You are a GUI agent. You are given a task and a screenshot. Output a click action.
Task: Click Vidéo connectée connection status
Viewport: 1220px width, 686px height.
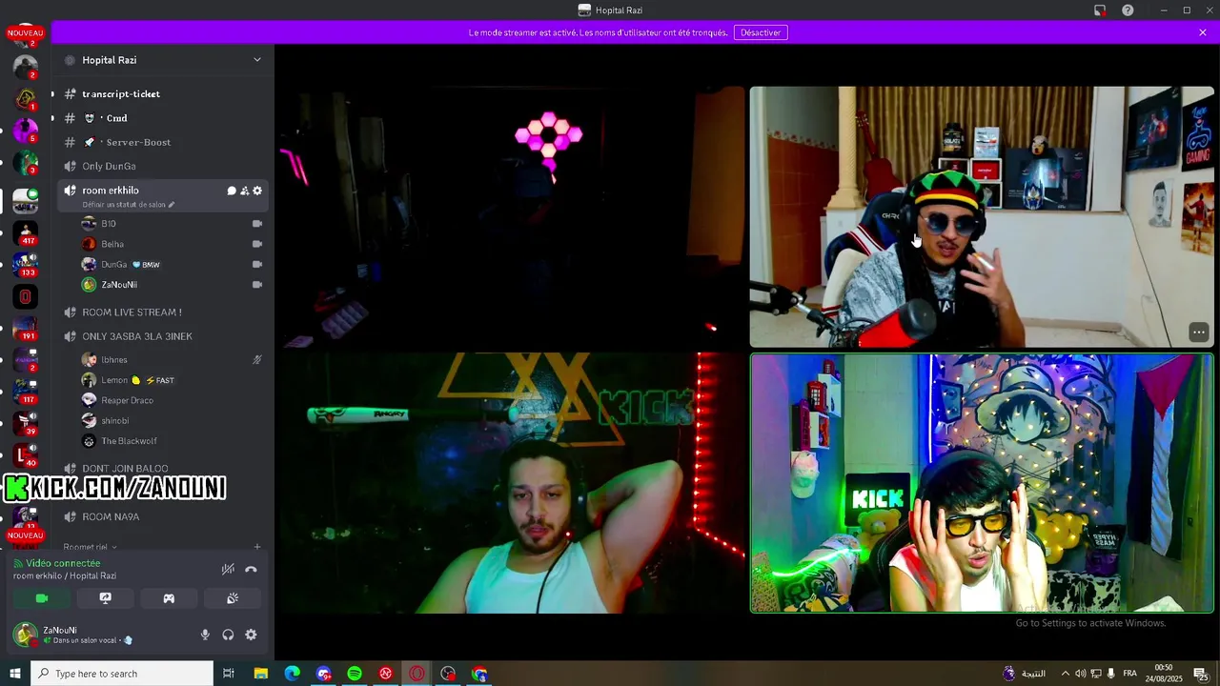click(63, 563)
